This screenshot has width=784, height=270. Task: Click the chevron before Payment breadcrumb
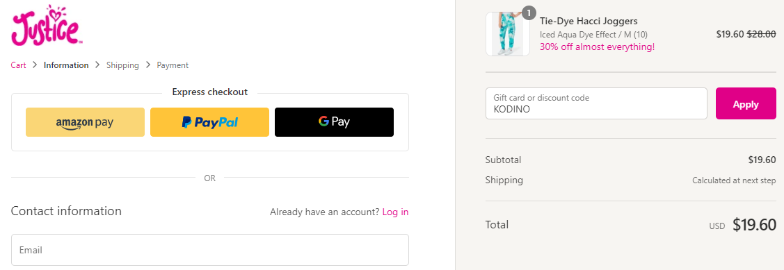click(148, 65)
